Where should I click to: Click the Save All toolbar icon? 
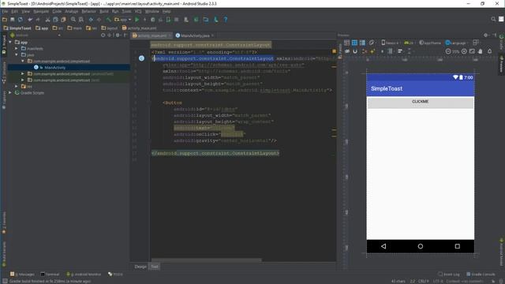pos(13,20)
